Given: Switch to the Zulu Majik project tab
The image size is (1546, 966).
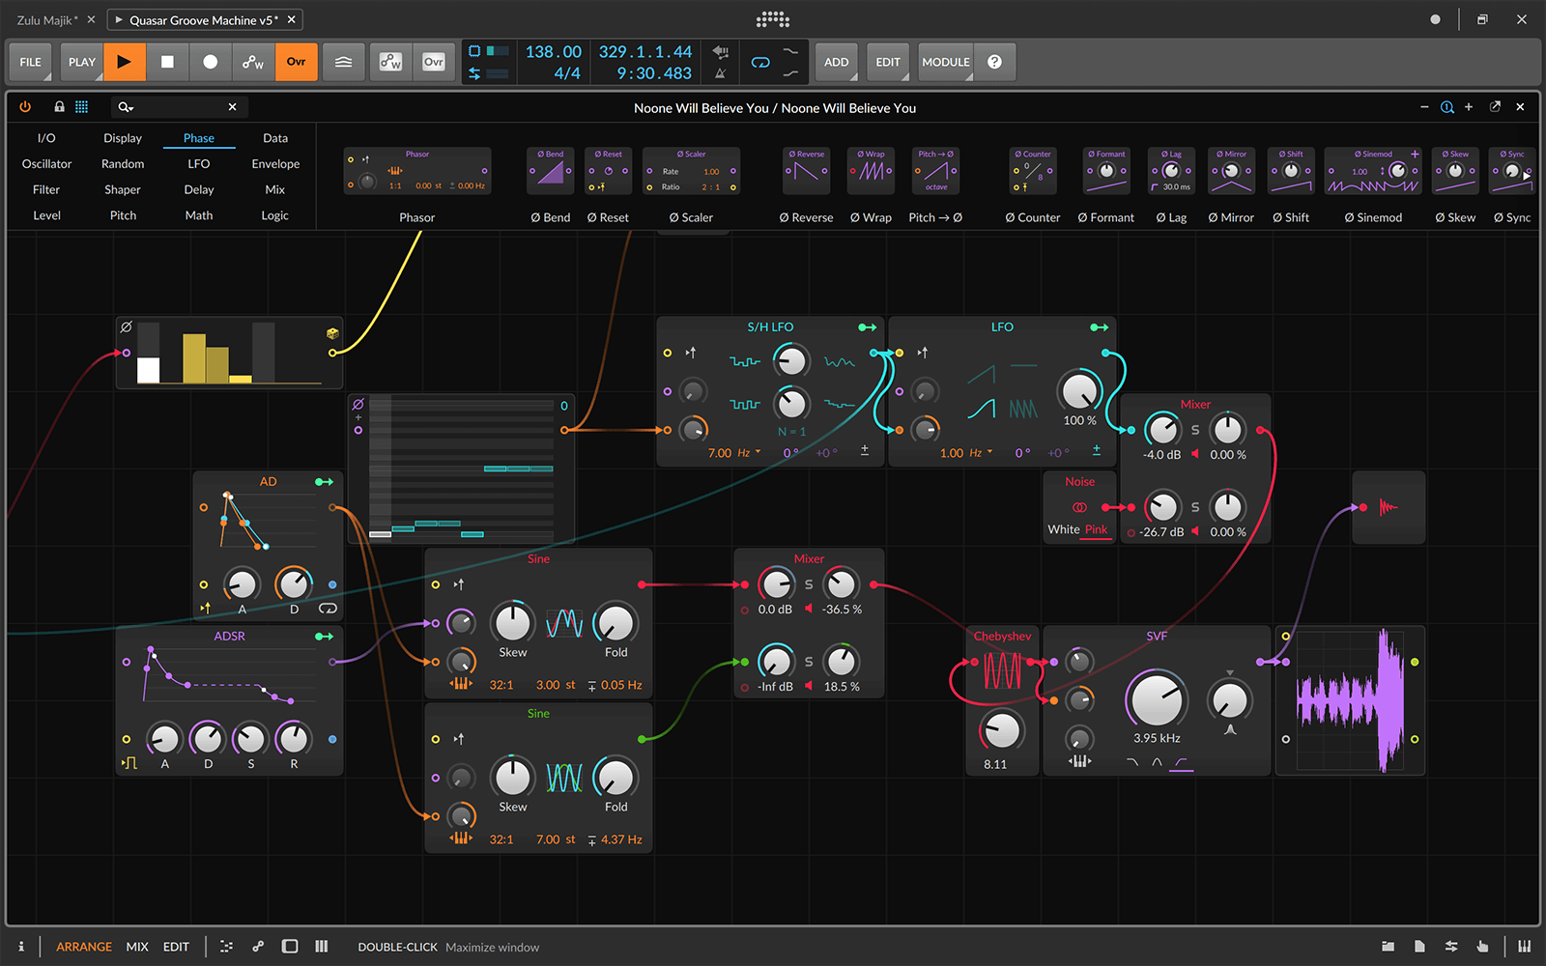Looking at the screenshot, I should click(x=46, y=19).
